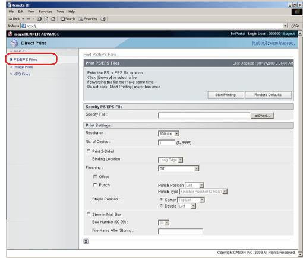Click the To Portal link
The height and width of the screenshot is (258, 303).
238,34
